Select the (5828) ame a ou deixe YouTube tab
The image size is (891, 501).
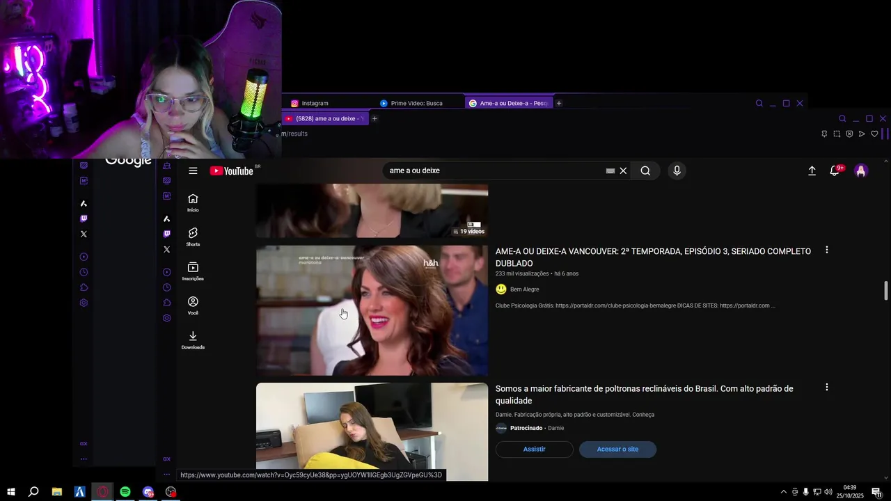324,118
